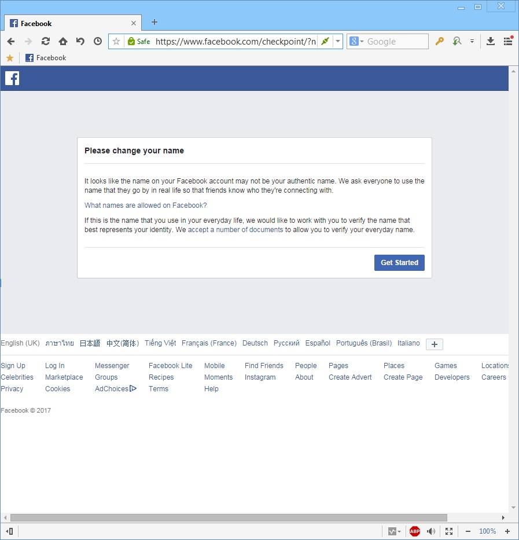Click the green arrow toolbar icon beside the key

[x=457, y=41]
